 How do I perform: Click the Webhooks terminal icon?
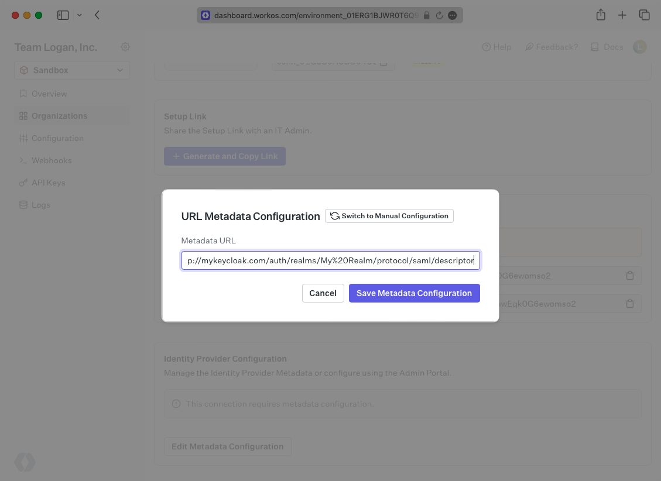coord(23,160)
